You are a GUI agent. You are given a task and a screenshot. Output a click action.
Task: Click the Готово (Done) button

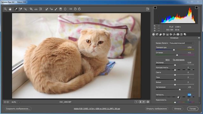(x=193, y=109)
